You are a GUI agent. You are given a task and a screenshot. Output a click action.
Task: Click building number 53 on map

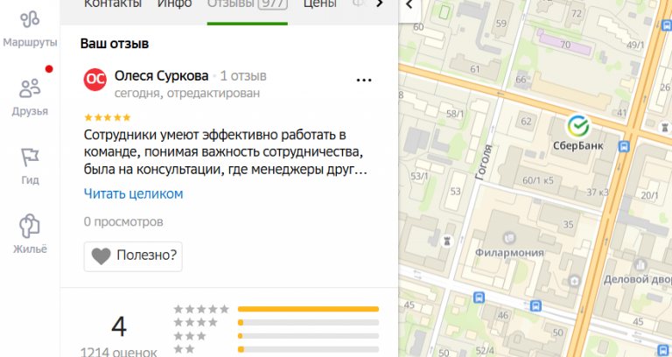pos(455,192)
